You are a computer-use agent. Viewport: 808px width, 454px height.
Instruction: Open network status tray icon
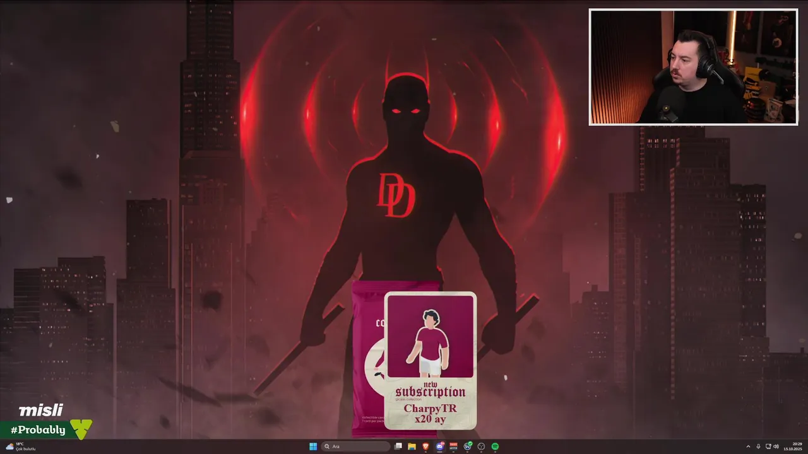click(768, 446)
